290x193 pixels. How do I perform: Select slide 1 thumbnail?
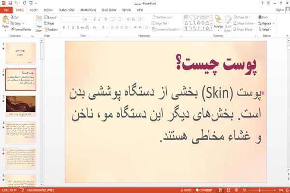[x=21, y=54]
